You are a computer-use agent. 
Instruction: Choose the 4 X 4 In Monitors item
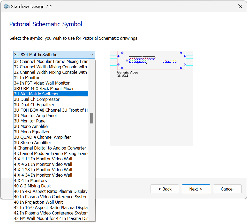pos(51,181)
